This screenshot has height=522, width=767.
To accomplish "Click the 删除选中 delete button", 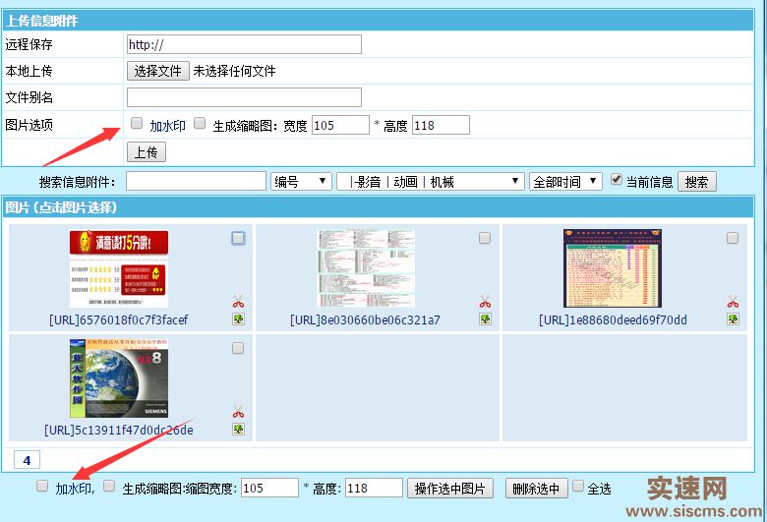I will pos(537,489).
